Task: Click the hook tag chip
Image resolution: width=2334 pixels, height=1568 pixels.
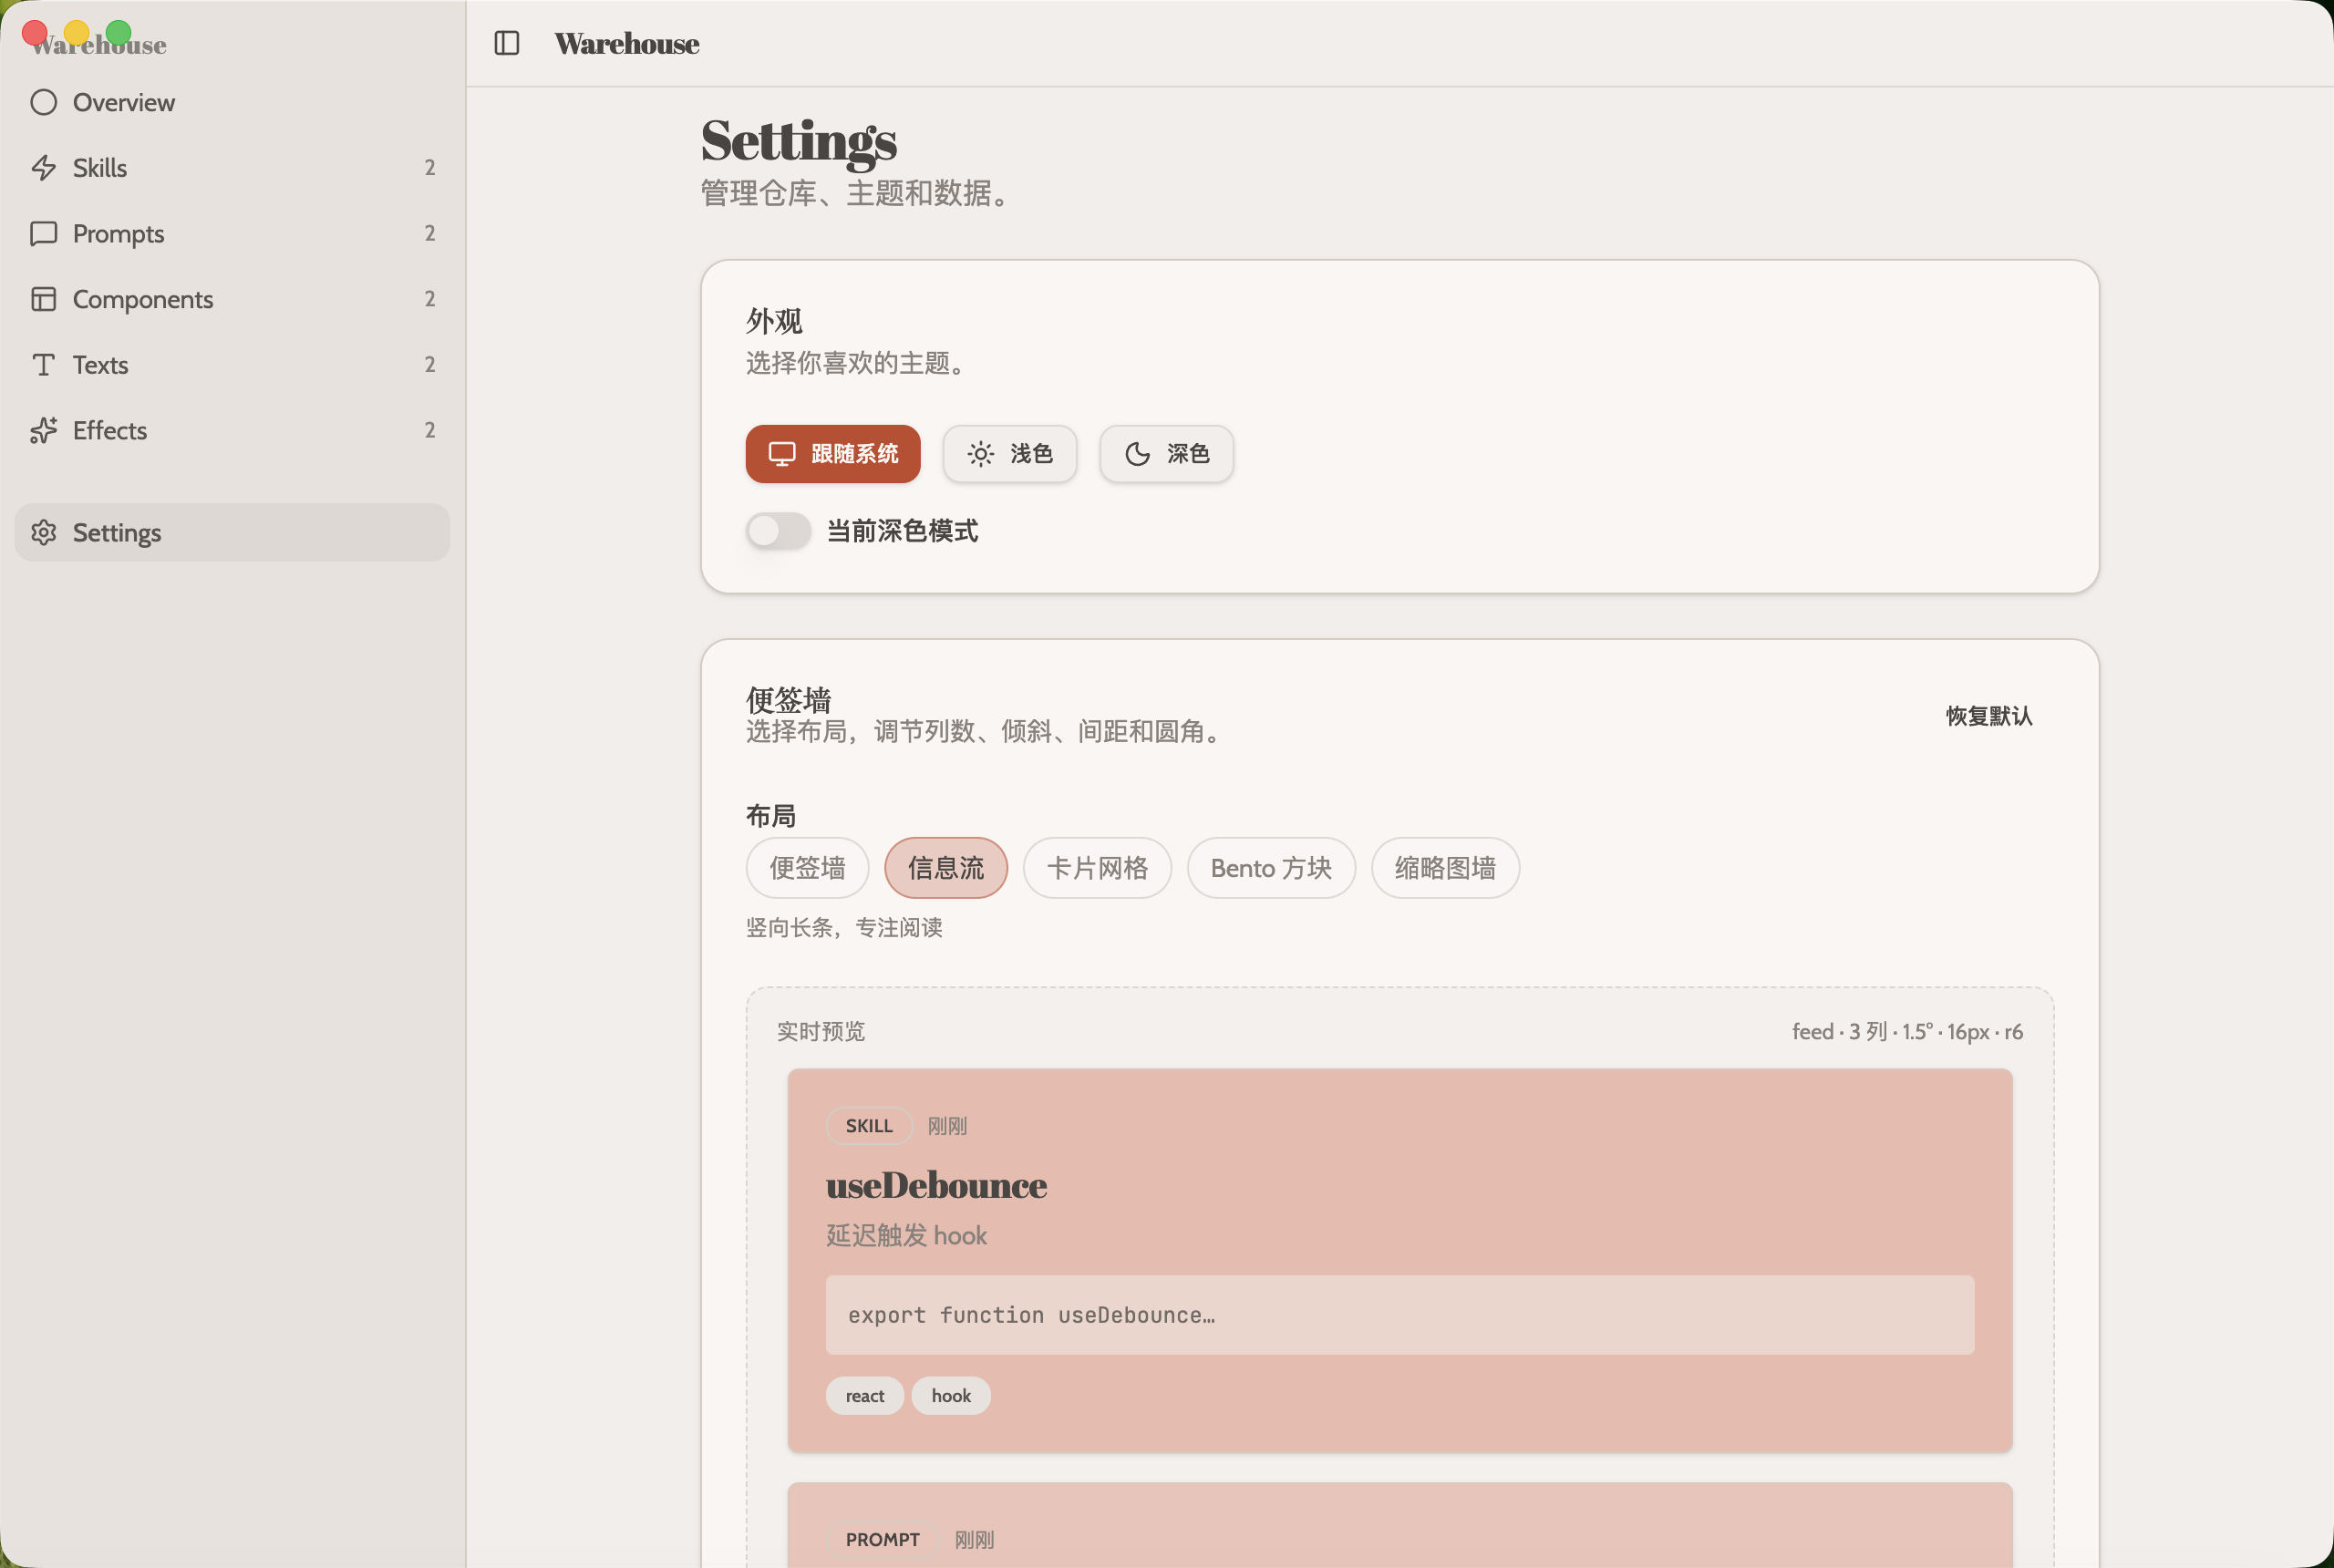Action: tap(951, 1396)
